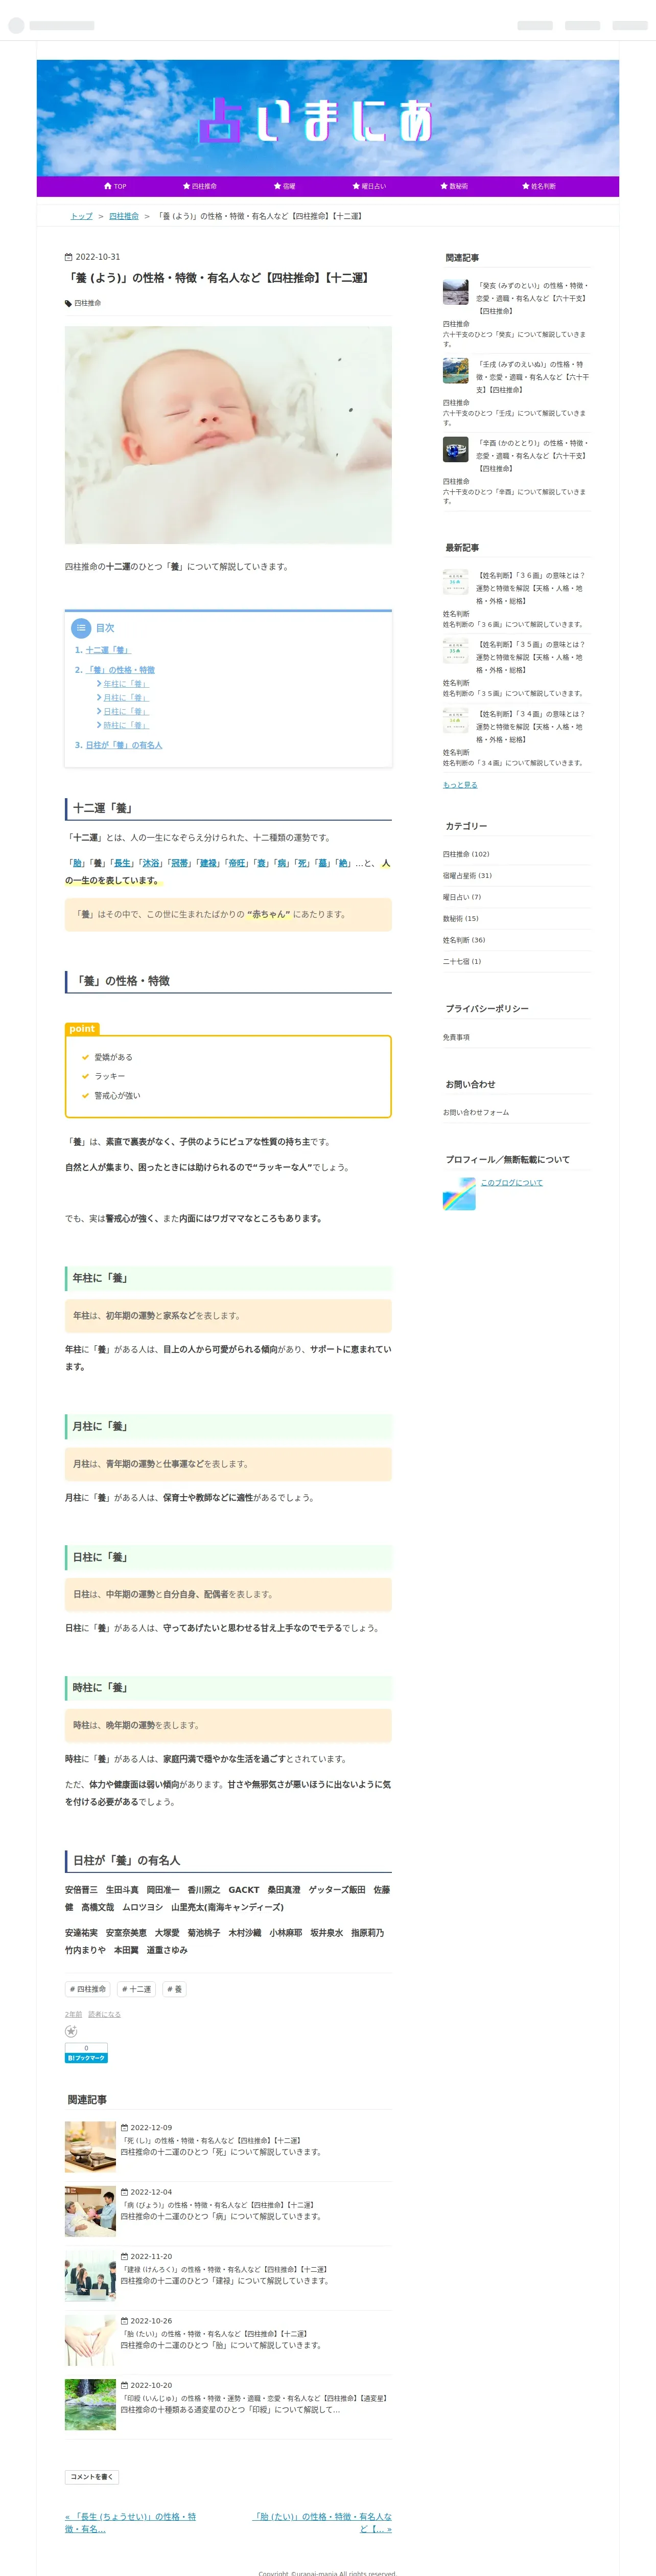Open the 四柱推命 navigation menu item
The image size is (656, 2576).
(x=200, y=186)
